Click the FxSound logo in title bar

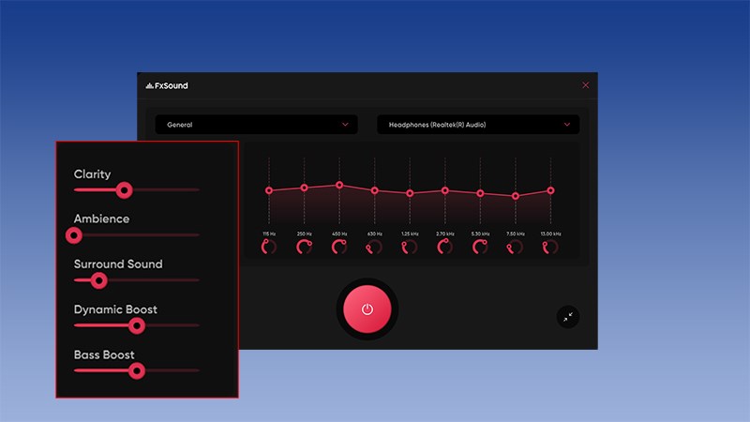point(167,85)
